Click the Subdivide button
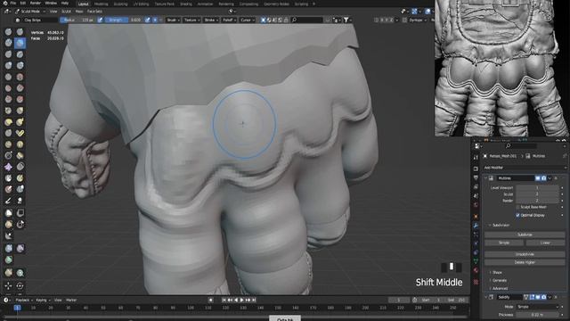 pos(525,235)
